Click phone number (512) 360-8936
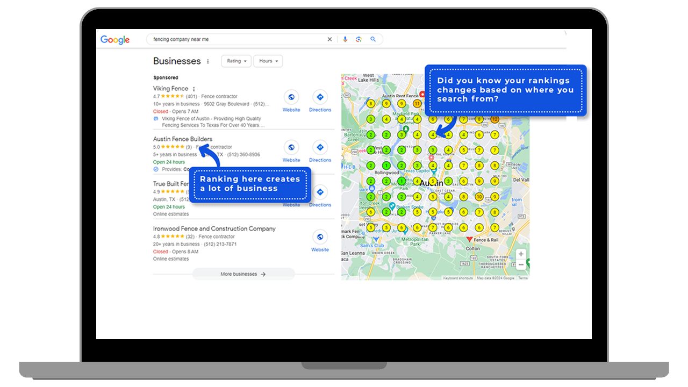 (x=243, y=155)
